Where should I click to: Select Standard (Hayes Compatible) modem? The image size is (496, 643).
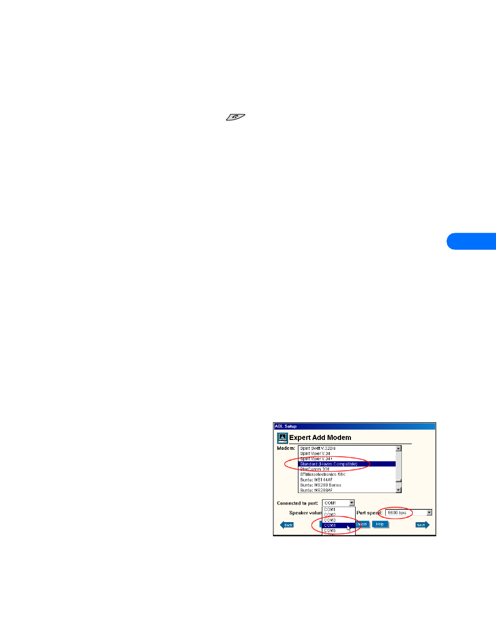point(347,464)
